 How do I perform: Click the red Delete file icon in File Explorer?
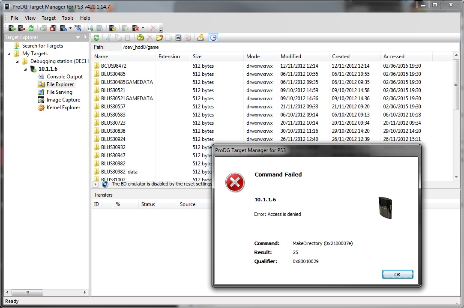(x=150, y=38)
